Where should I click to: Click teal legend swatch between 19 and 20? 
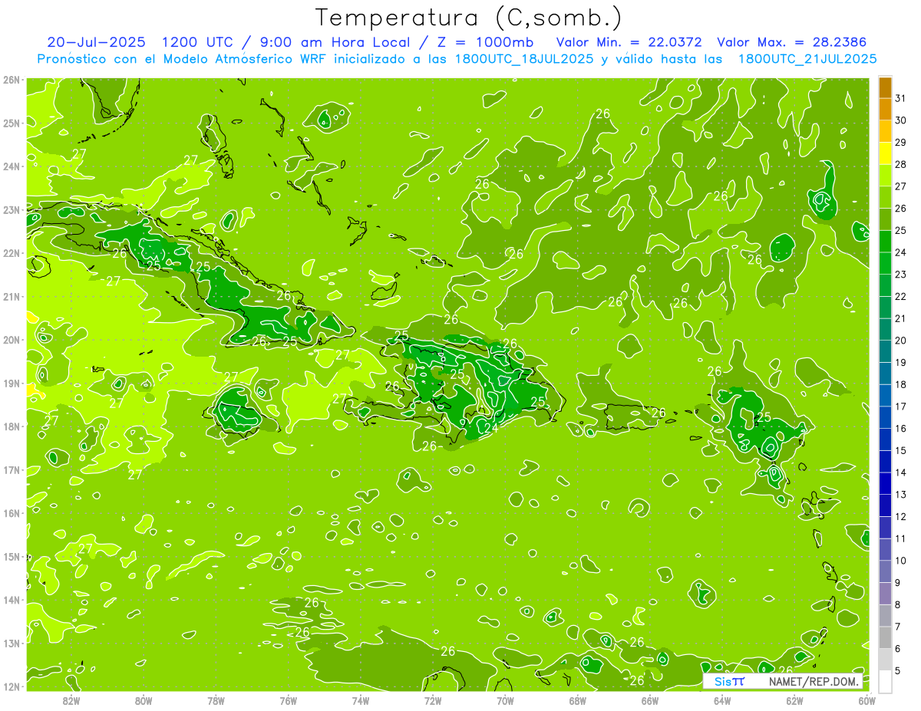[885, 351]
